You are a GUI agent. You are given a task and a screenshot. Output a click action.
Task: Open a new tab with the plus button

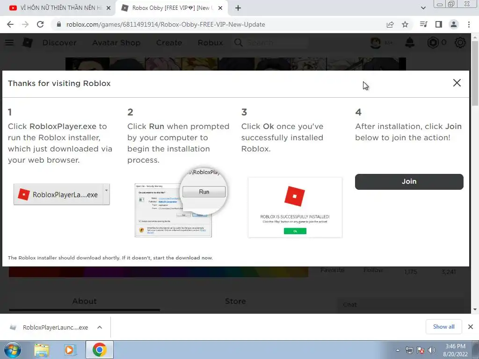238,8
